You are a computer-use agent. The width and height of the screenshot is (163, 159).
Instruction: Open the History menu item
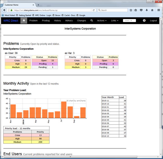coord(57,21)
